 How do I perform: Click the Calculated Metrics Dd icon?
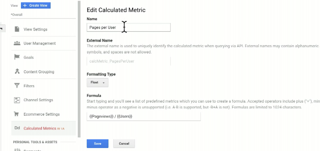coord(17,128)
